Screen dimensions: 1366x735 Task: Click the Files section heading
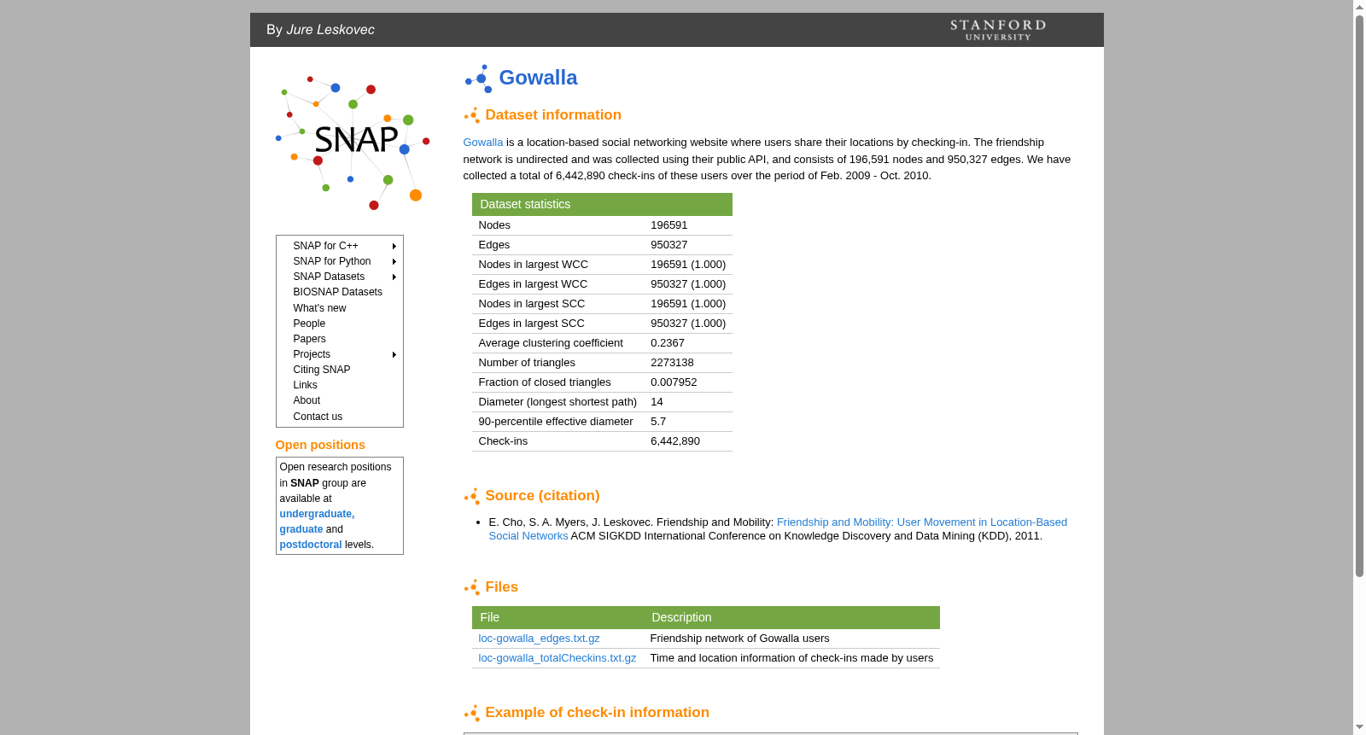(502, 587)
